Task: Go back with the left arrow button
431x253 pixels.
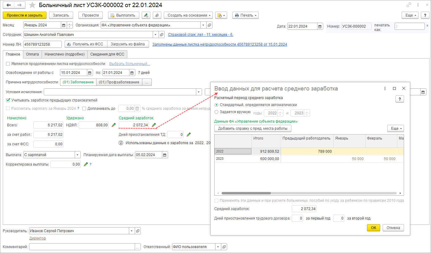Action: 9,5
